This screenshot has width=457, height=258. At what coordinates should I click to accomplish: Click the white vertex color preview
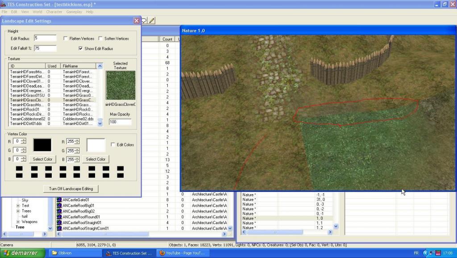click(96, 145)
